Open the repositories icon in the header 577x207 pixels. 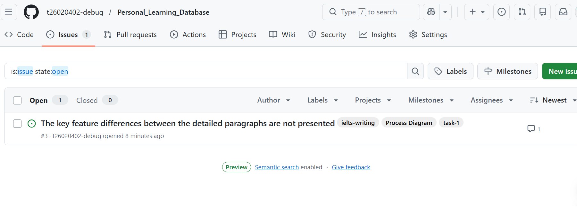click(x=542, y=12)
